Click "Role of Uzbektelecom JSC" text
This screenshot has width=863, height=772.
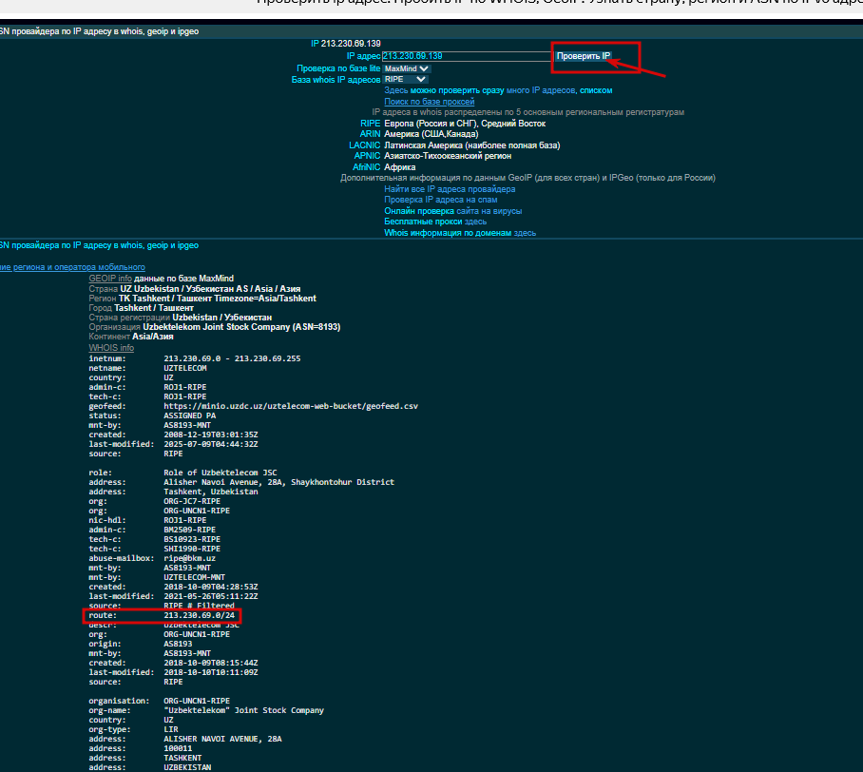pyautogui.click(x=221, y=473)
